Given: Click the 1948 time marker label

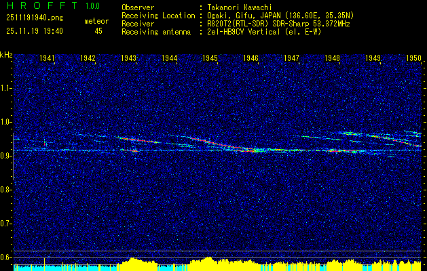Looking at the screenshot, I should (x=332, y=58).
